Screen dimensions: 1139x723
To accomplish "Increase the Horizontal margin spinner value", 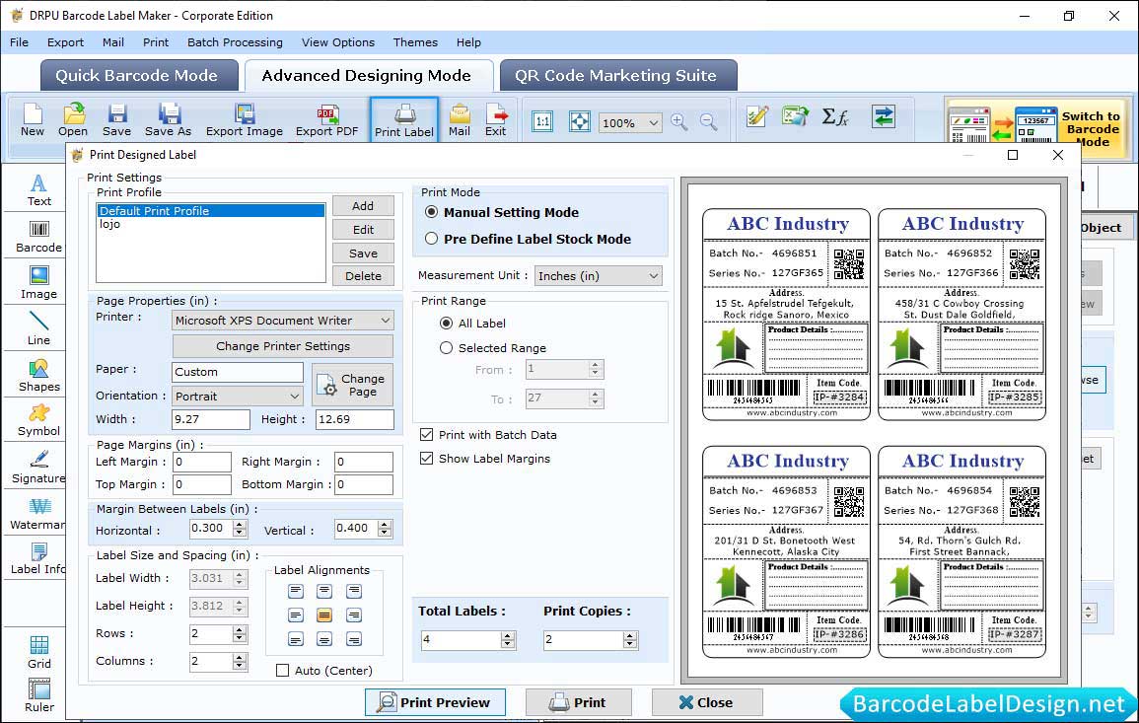I will [x=240, y=524].
